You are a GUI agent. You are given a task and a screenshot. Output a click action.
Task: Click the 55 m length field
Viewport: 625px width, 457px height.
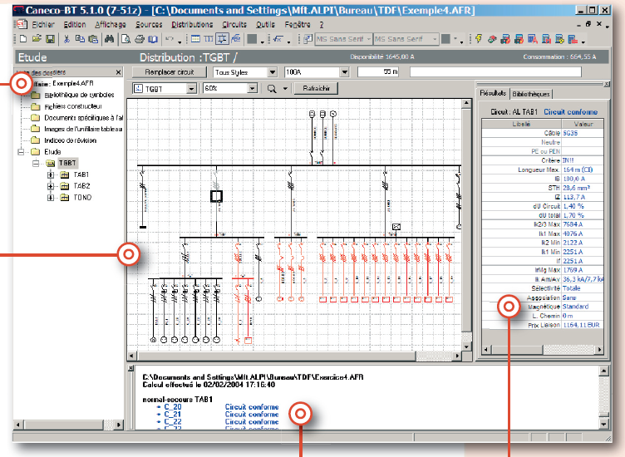click(378, 72)
